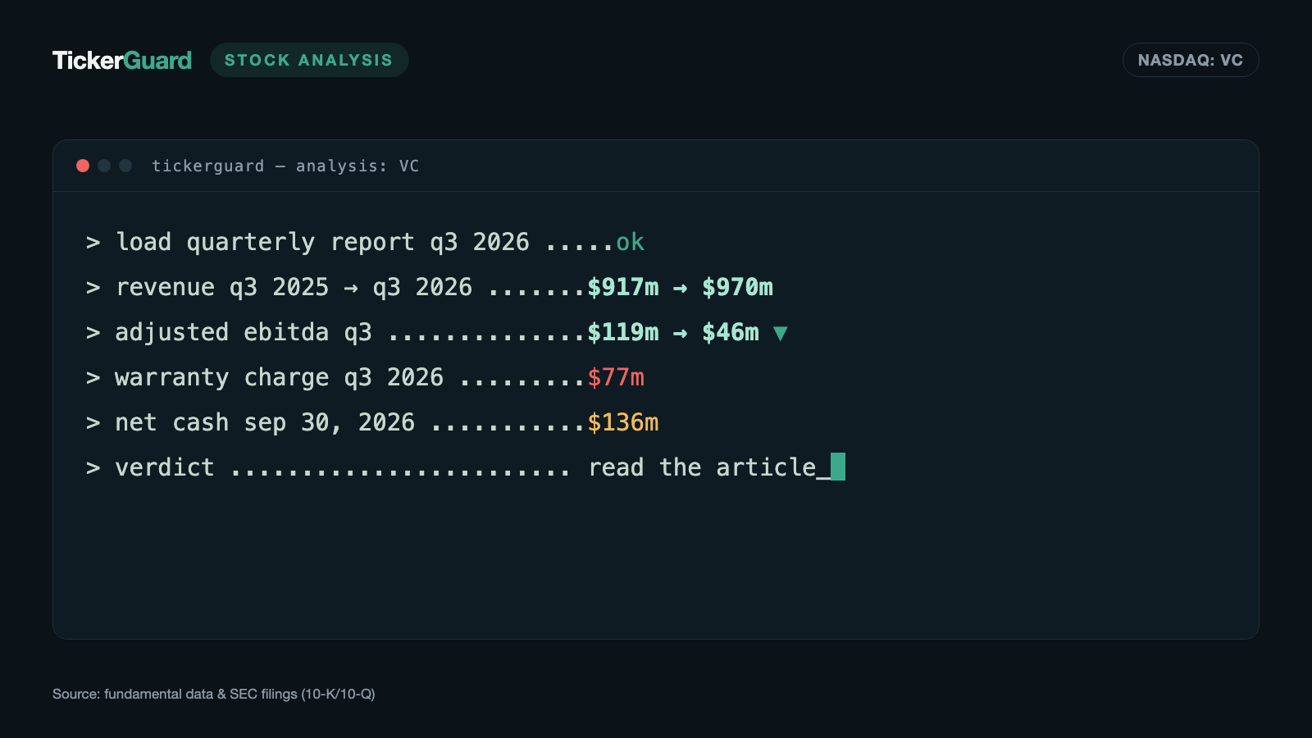Click the green 'ok' status text
The width and height of the screenshot is (1312, 738).
[630, 242]
